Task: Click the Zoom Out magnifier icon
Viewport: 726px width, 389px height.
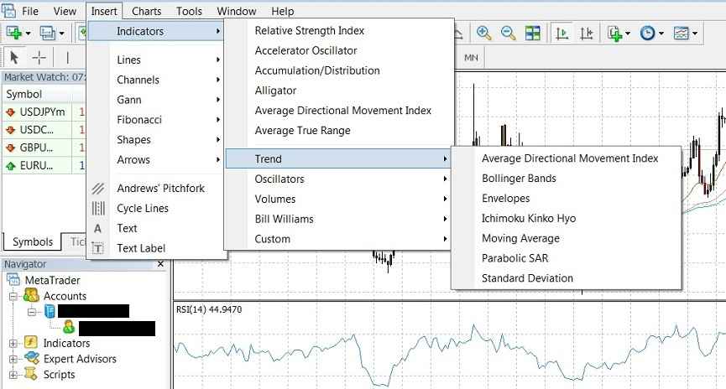Action: 508,34
